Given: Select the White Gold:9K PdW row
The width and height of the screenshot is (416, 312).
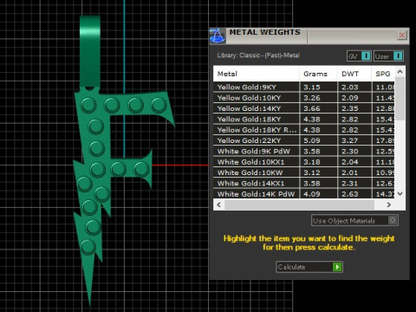Looking at the screenshot, I should click(x=304, y=151).
